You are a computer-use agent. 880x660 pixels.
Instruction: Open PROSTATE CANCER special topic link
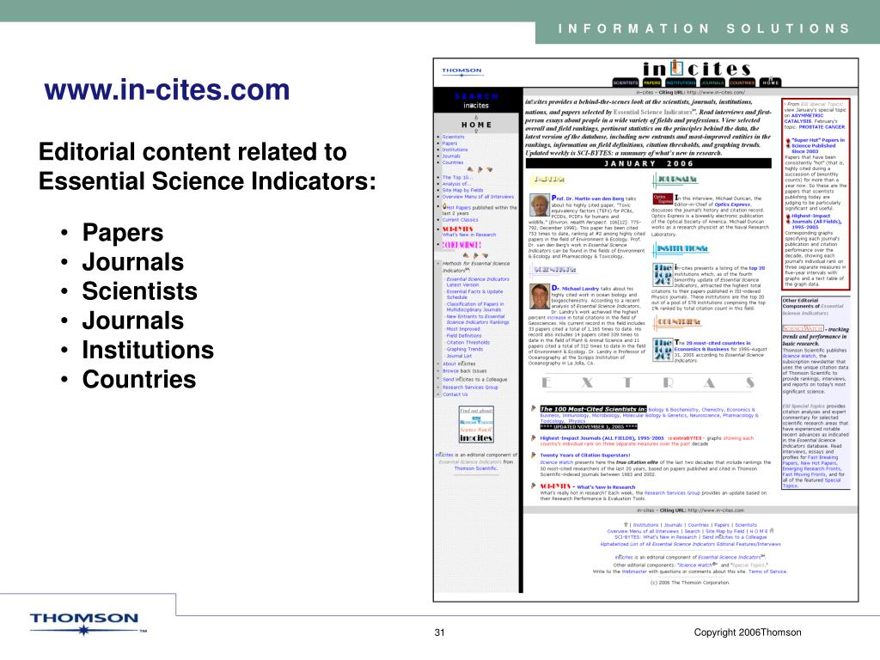[822, 127]
